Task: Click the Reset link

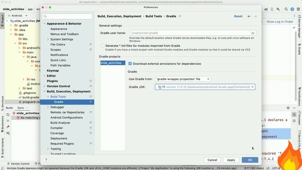Action: pyautogui.click(x=238, y=17)
